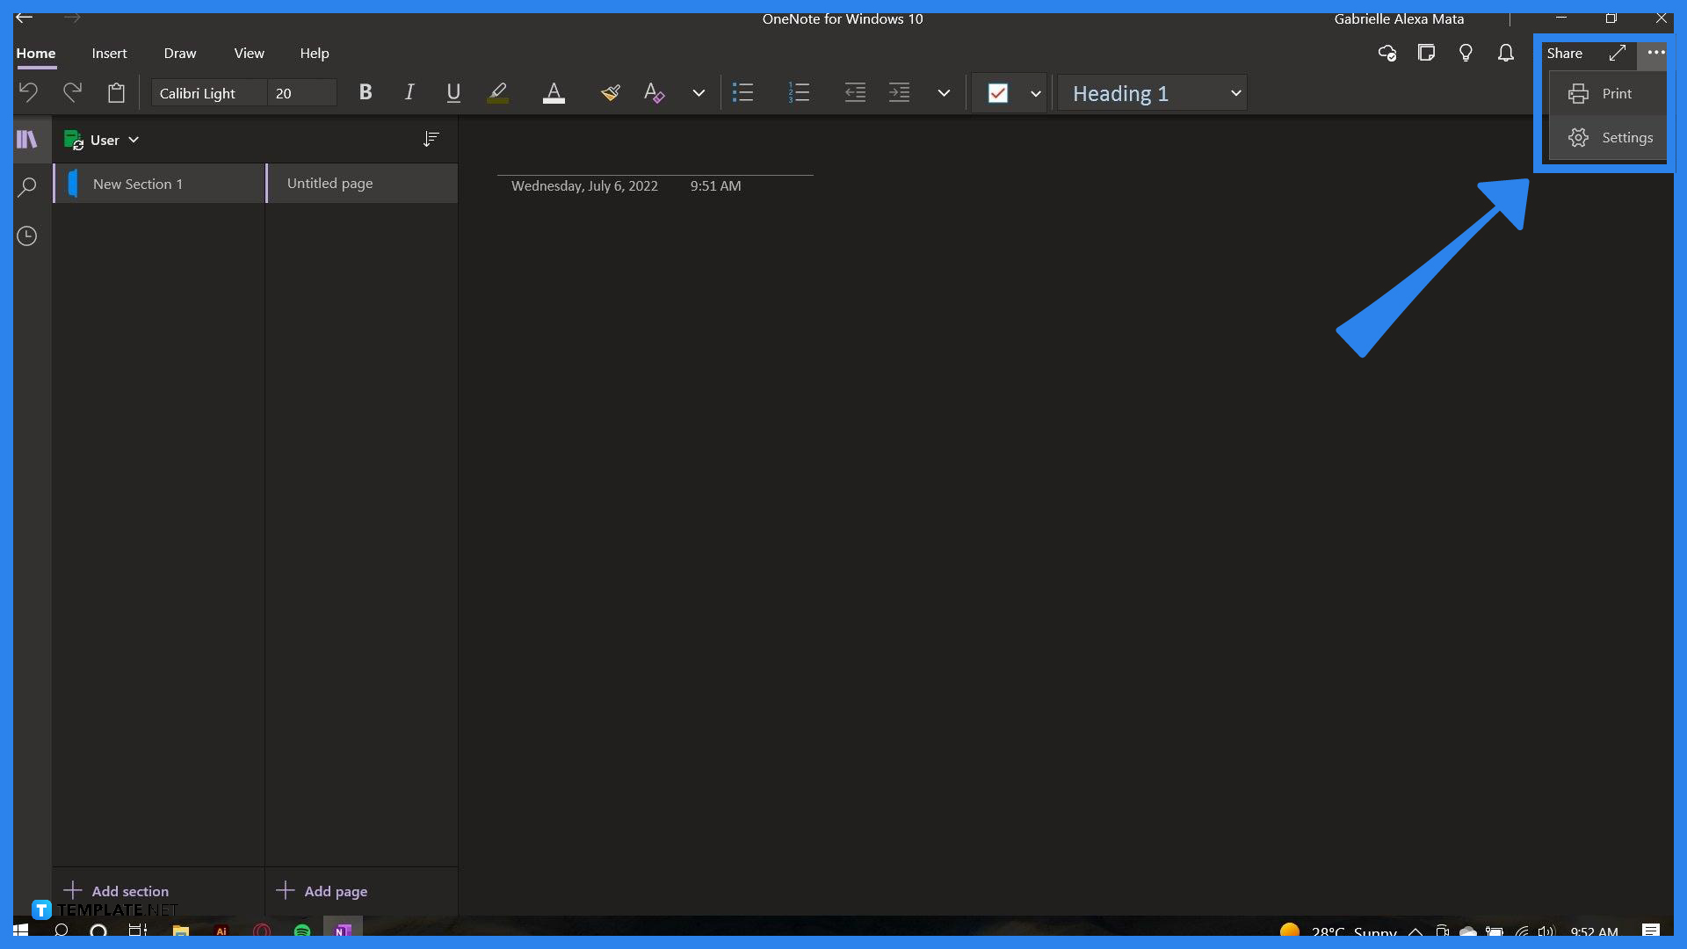Open the tag options dropdown arrow
Viewport: 1687px width, 949px height.
(1036, 92)
